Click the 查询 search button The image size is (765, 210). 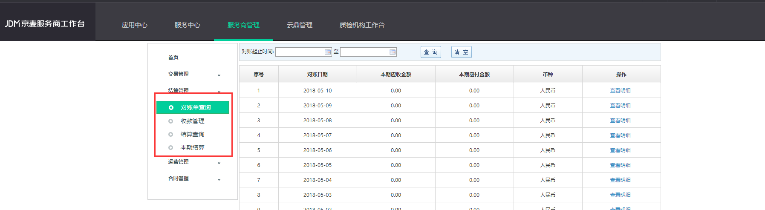pos(431,52)
